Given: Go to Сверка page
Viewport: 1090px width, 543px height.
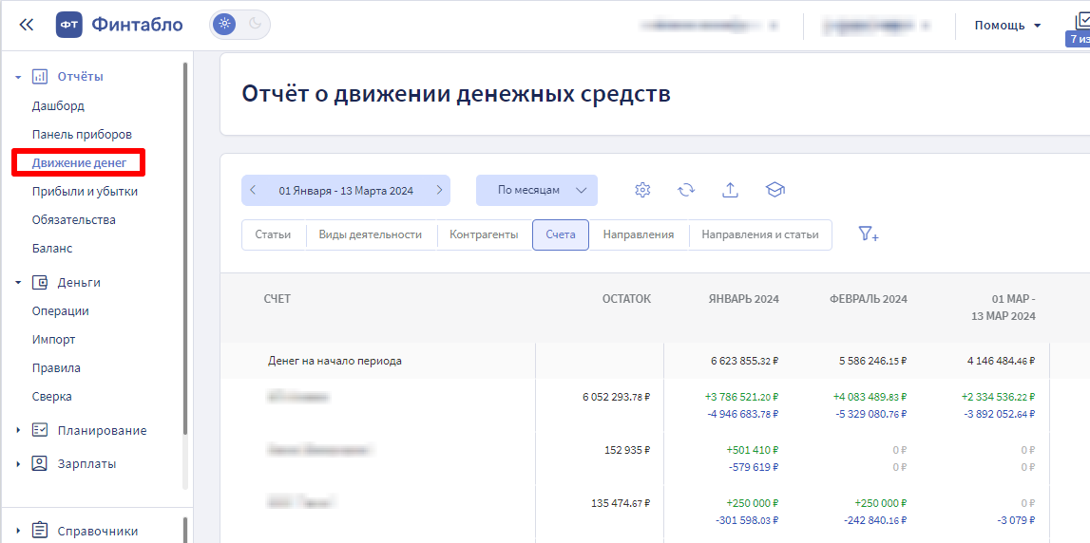Looking at the screenshot, I should pyautogui.click(x=52, y=397).
